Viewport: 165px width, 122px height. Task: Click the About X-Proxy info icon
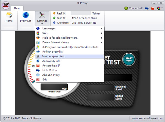point(38,75)
